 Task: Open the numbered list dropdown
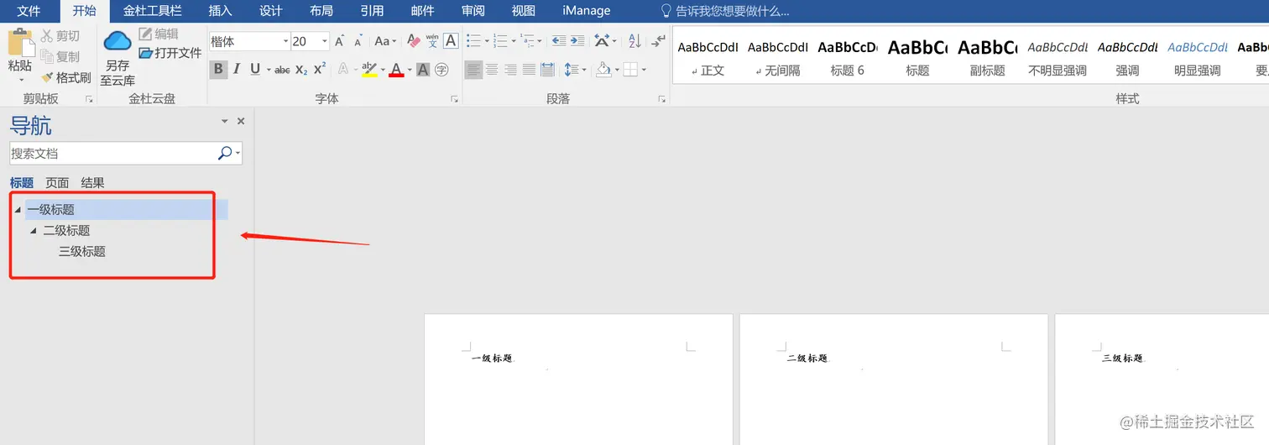coord(514,41)
